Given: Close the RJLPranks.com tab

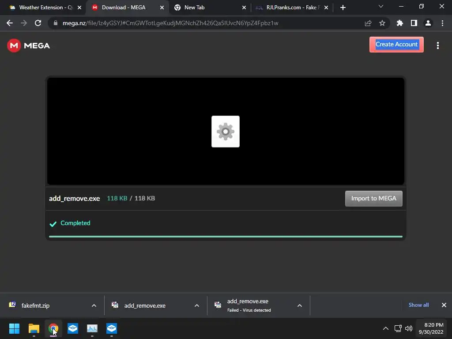Looking at the screenshot, I should click(x=326, y=8).
